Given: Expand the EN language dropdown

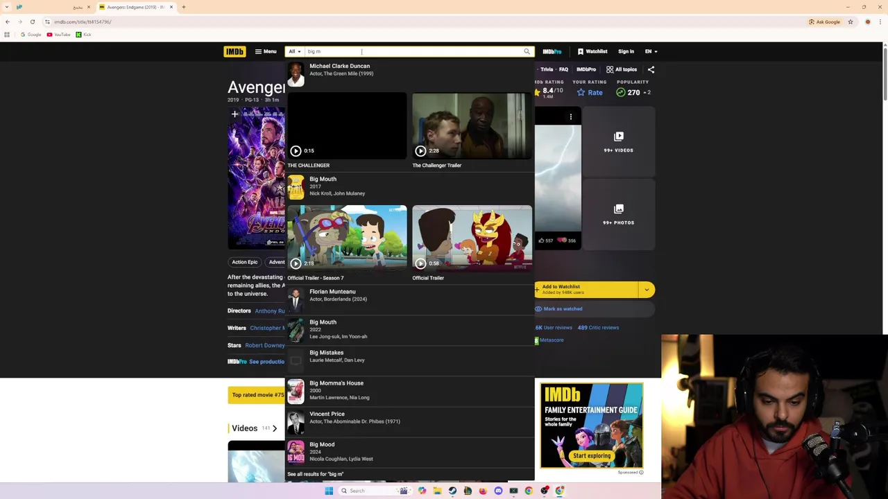Looking at the screenshot, I should 651,51.
